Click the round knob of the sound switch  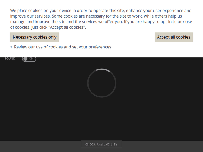[25, 59]
